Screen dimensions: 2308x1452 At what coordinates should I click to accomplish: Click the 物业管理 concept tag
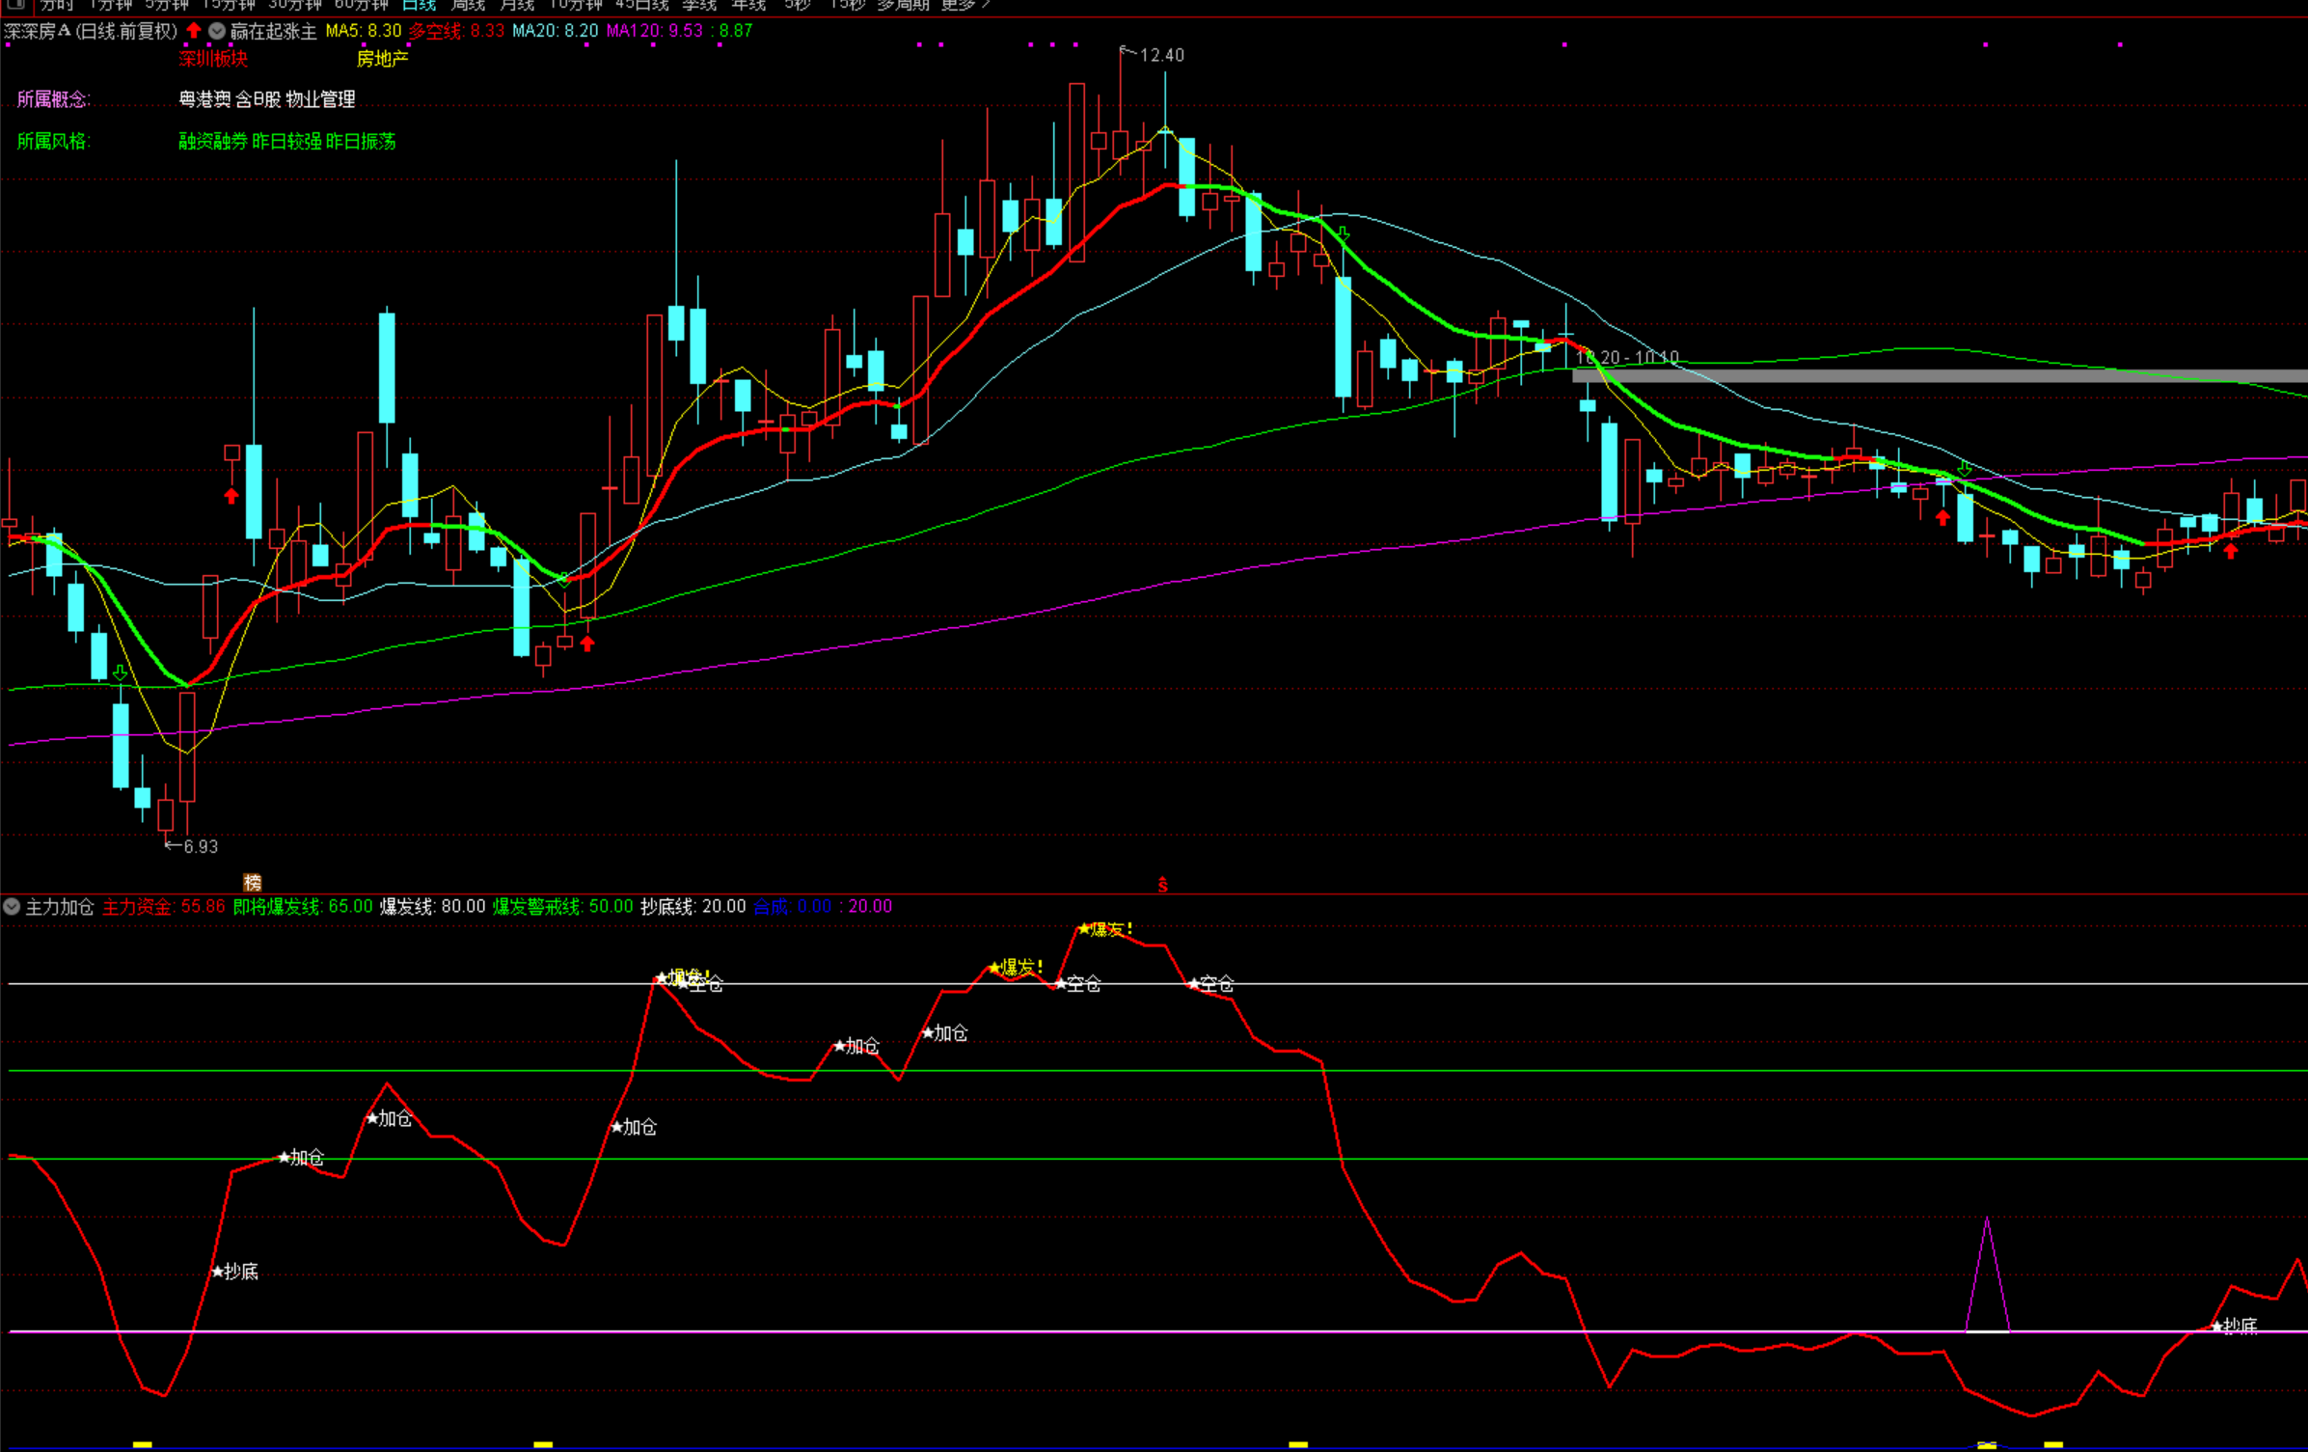click(320, 99)
